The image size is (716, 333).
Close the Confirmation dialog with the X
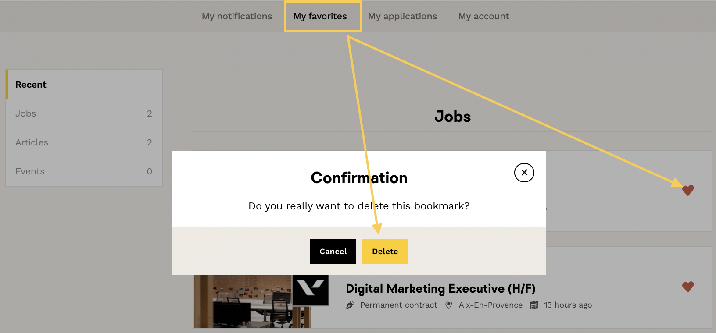[x=524, y=173]
